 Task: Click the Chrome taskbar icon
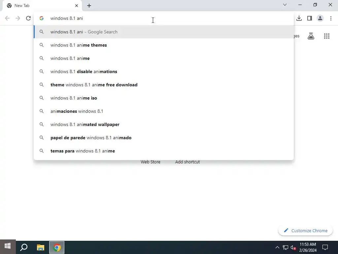57,247
